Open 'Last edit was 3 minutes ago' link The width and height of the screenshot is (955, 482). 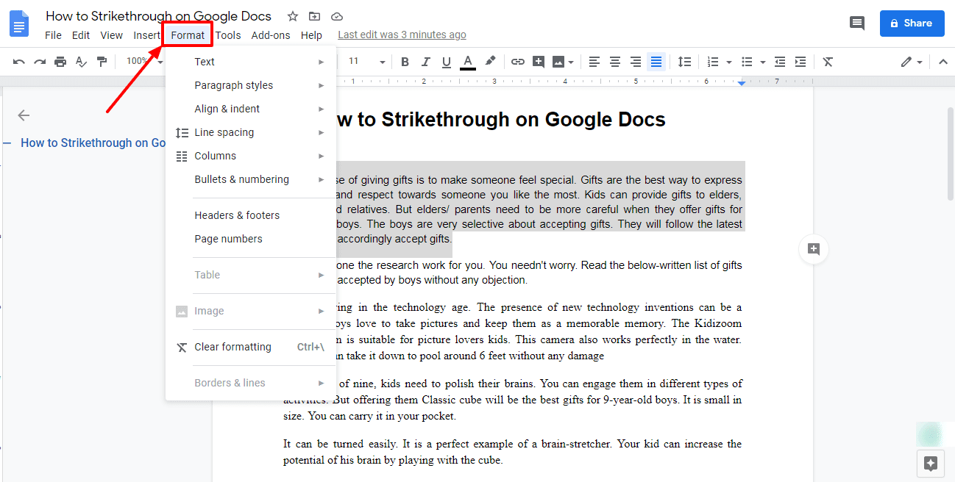click(402, 35)
